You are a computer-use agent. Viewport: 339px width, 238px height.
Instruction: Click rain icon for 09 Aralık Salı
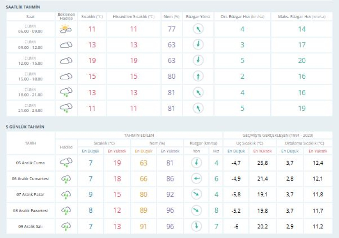66,226
